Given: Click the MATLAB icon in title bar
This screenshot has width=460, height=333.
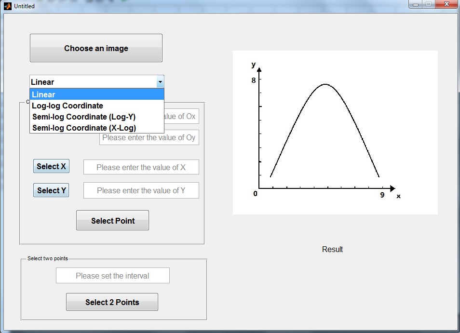Looking at the screenshot, I should [x=8, y=6].
